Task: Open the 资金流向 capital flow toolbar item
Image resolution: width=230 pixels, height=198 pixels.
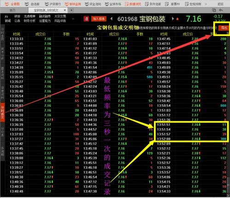Action: [93, 4]
